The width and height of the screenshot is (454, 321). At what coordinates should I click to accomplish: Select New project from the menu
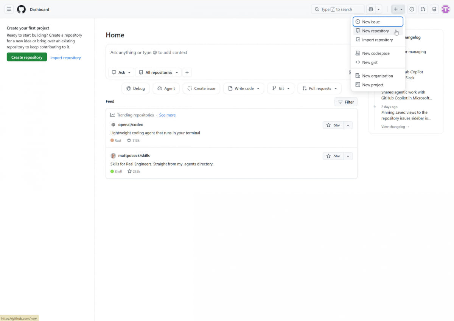click(378, 85)
